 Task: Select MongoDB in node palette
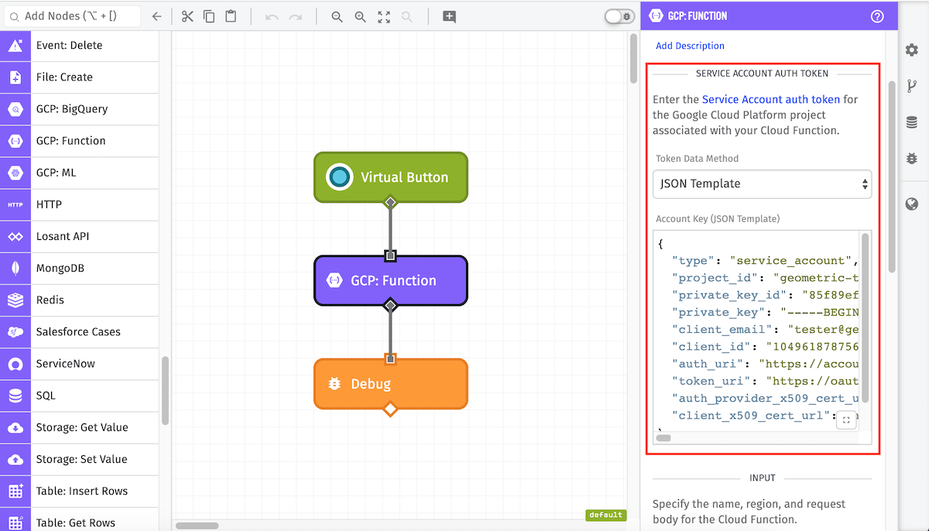[x=79, y=268]
